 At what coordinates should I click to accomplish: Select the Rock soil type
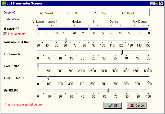pos(124,13)
